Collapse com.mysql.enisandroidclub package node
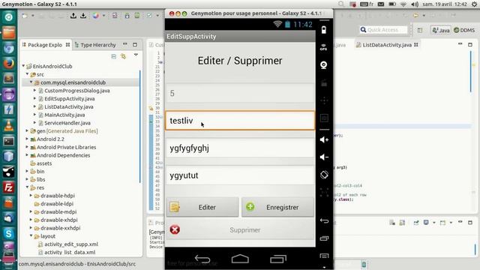The height and width of the screenshot is (270, 480). [x=31, y=82]
